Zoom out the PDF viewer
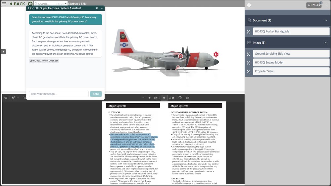331x186 pixels. 143,98
